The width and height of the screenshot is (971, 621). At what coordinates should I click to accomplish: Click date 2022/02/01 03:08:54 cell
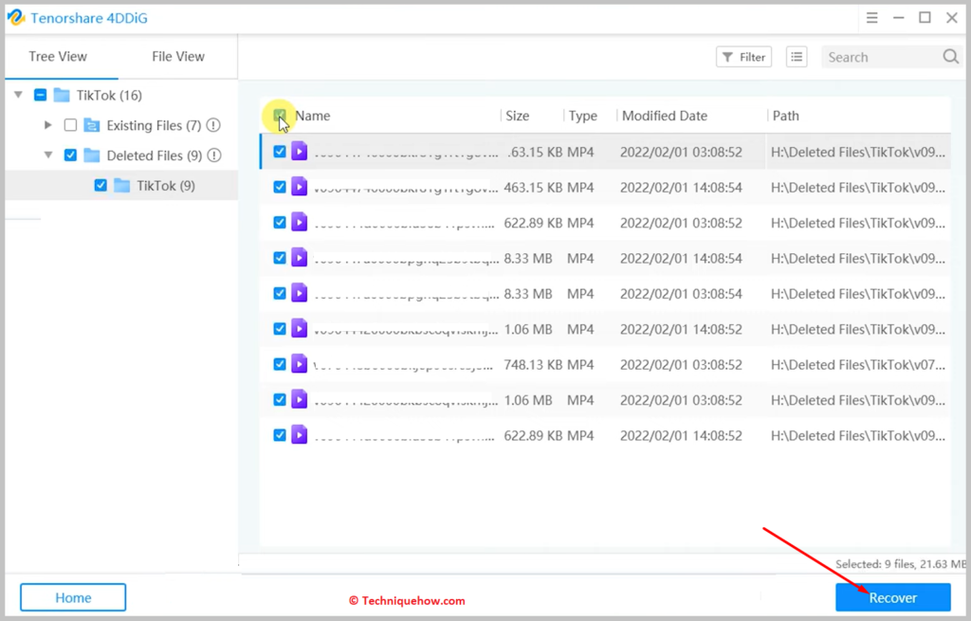pos(681,294)
